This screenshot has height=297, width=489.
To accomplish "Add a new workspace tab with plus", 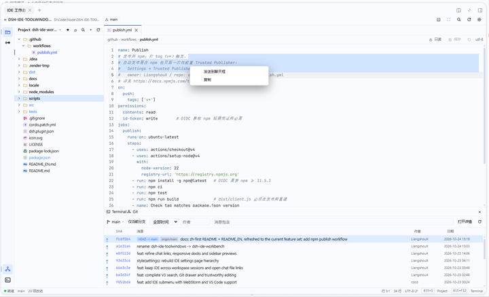I will [x=39, y=10].
